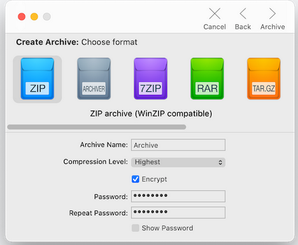Click the horizontal format list scrollbar
Screen dimensions: 298x245
coord(97,127)
